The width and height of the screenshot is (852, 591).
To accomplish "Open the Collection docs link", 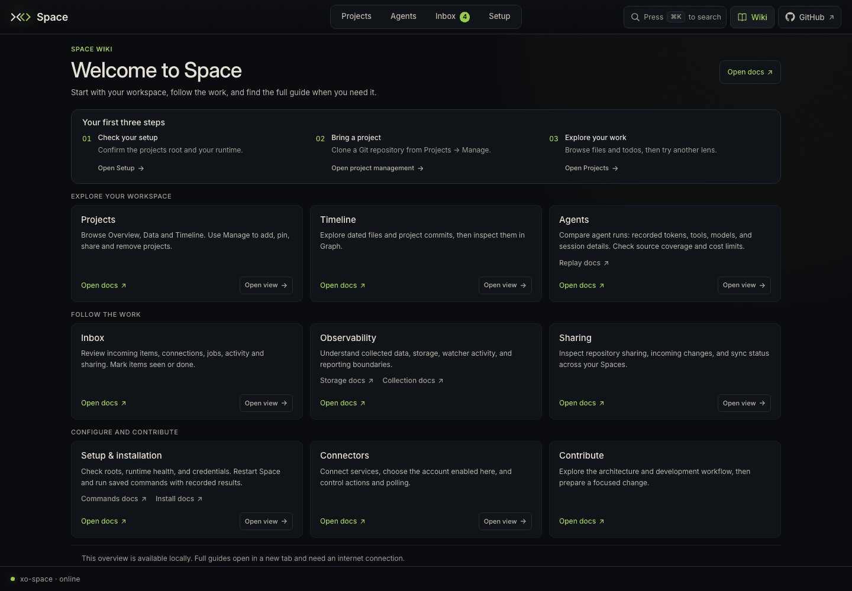I will pyautogui.click(x=413, y=381).
